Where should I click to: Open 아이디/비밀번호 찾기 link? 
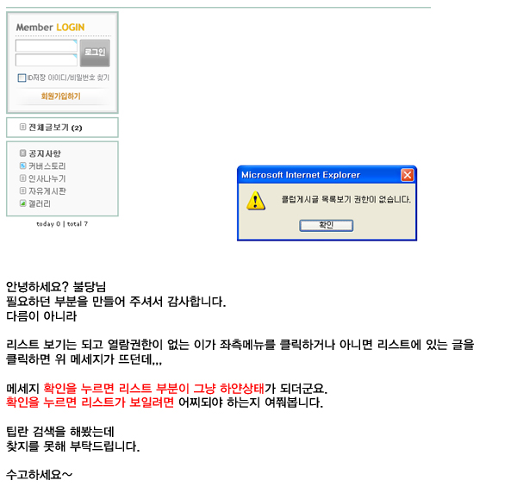[x=78, y=78]
